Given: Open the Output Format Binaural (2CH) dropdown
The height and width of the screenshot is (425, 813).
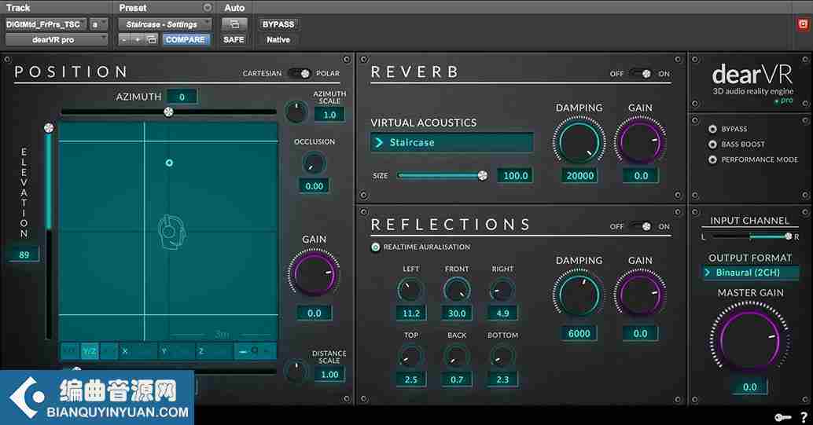Looking at the screenshot, I should [750, 273].
